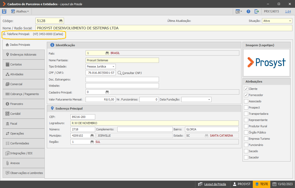Click the green exit door icon

[256, 11]
